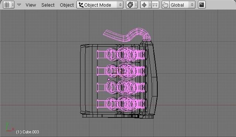This screenshot has height=137, width=236.
Task: Click the 3D View window type grid icon
Action: 7,5
